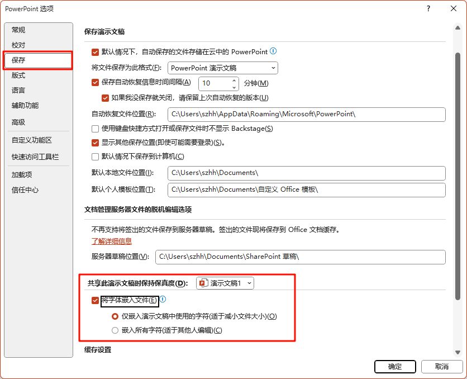Click the 文档管理服务器文件的脱机编辑选项 heading

tap(138, 210)
